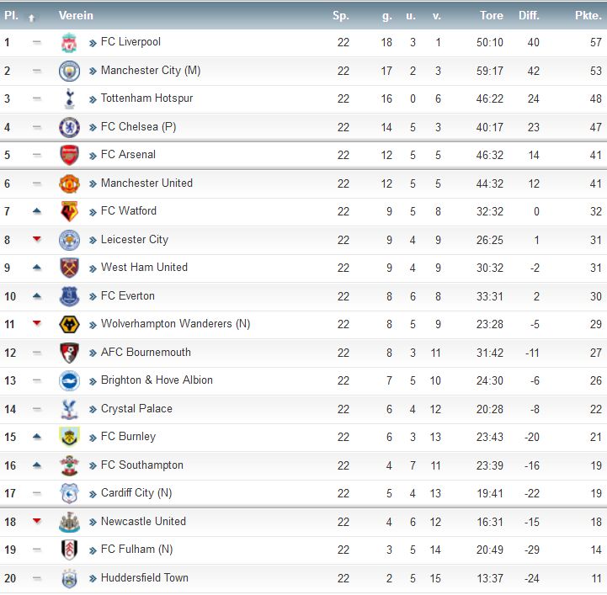Screen dimensions: 607x595
Task: Open the Cardiff City (N) link
Action: pyautogui.click(x=136, y=493)
